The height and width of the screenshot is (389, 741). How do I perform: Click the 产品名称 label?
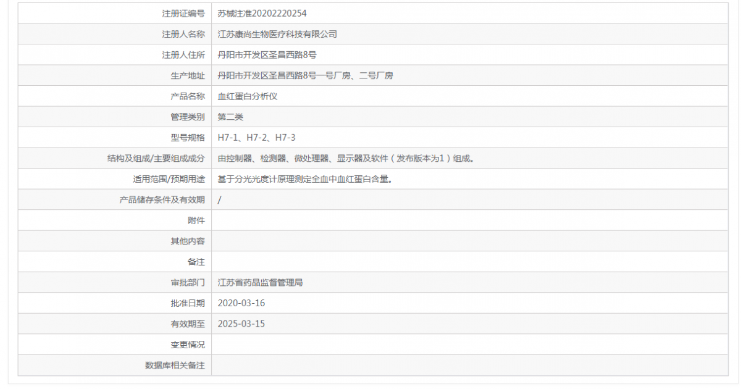tap(188, 96)
